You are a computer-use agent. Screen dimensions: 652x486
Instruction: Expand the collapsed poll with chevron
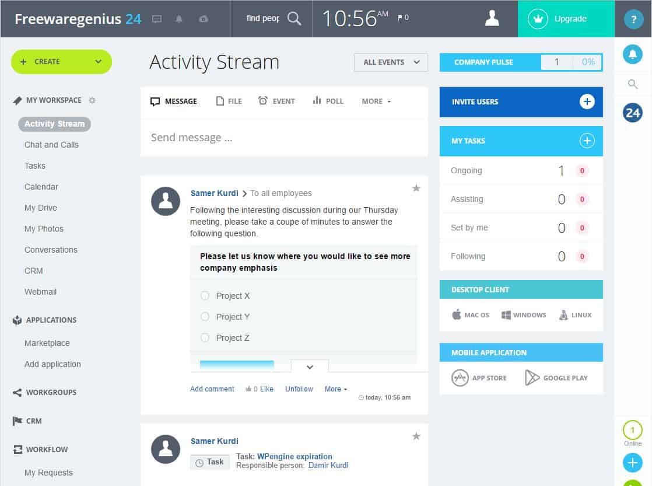coord(310,367)
